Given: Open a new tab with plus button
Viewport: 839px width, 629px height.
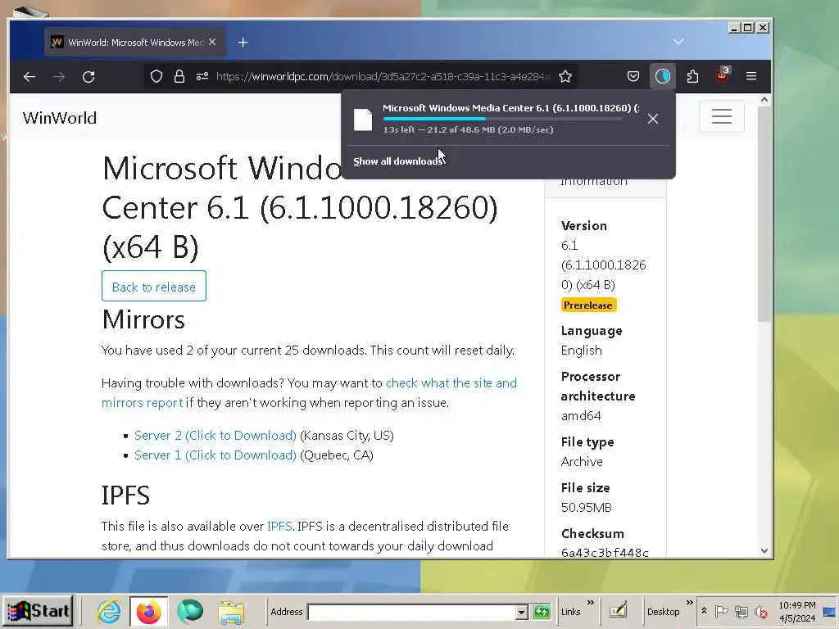Looking at the screenshot, I should 243,43.
